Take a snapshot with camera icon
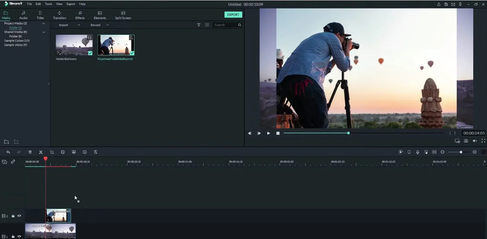This screenshot has height=239, width=487. 466,141
